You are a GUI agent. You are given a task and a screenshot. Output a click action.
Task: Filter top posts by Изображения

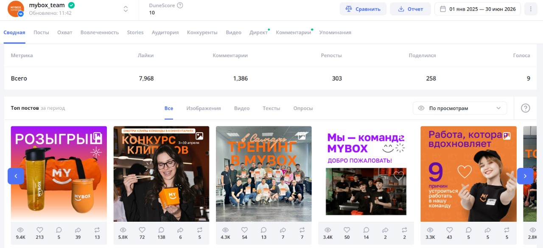204,108
